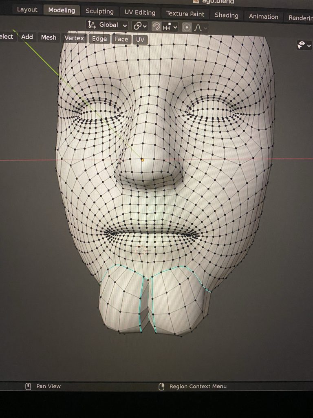Open the Face menu
The image size is (313, 418).
click(x=121, y=40)
